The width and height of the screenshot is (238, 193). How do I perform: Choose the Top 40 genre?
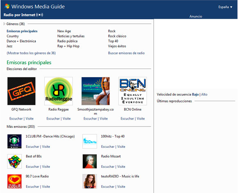pyautogui.click(x=113, y=41)
